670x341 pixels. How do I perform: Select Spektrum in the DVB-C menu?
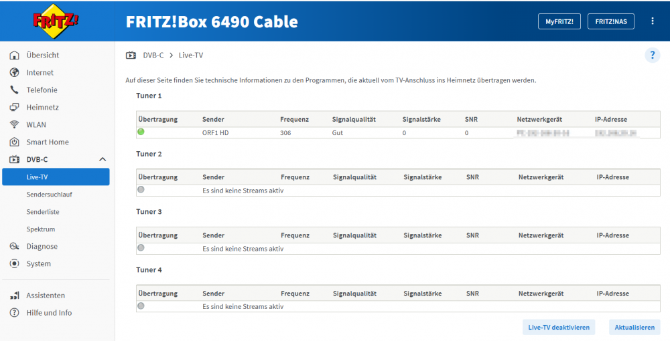click(x=41, y=229)
